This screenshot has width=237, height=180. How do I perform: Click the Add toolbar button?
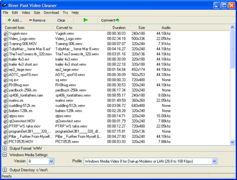15,20
